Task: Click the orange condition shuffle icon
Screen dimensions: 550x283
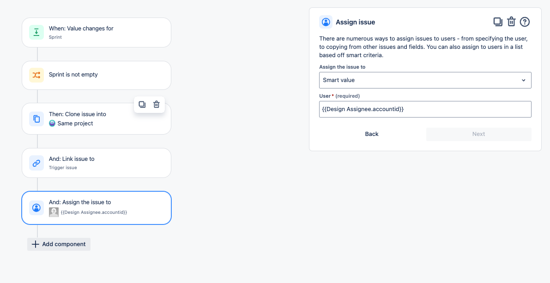Action: [x=36, y=75]
